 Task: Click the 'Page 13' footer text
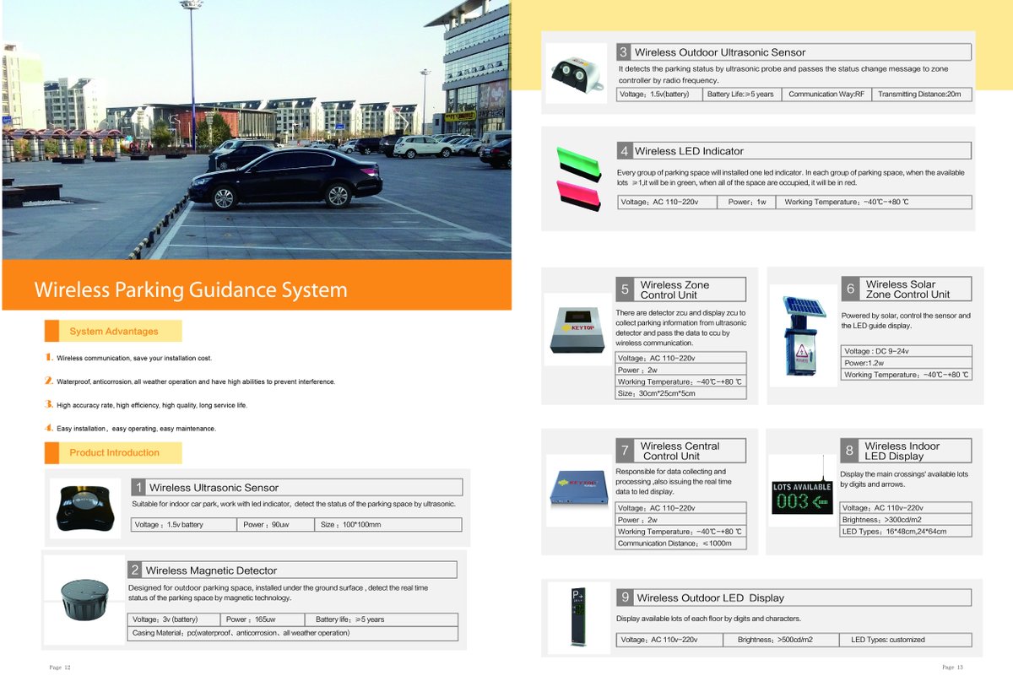pyautogui.click(x=952, y=668)
